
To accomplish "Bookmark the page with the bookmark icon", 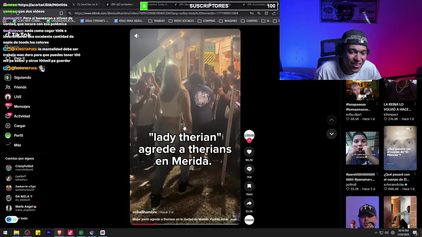I will [x=61, y=13].
